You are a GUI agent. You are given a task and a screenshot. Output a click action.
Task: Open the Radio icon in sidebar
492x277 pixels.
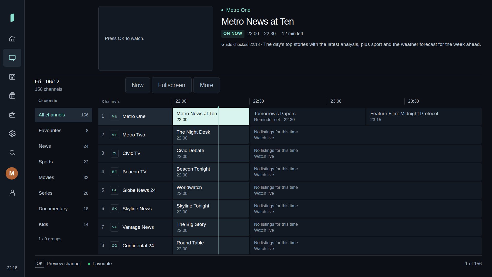12,115
